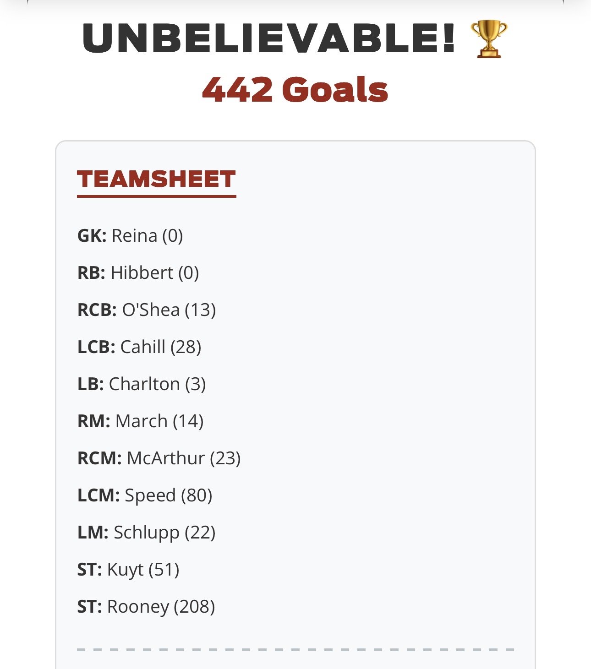Viewport: 591px width, 669px height.
Task: Click the bold RCM position label
Action: click(99, 458)
